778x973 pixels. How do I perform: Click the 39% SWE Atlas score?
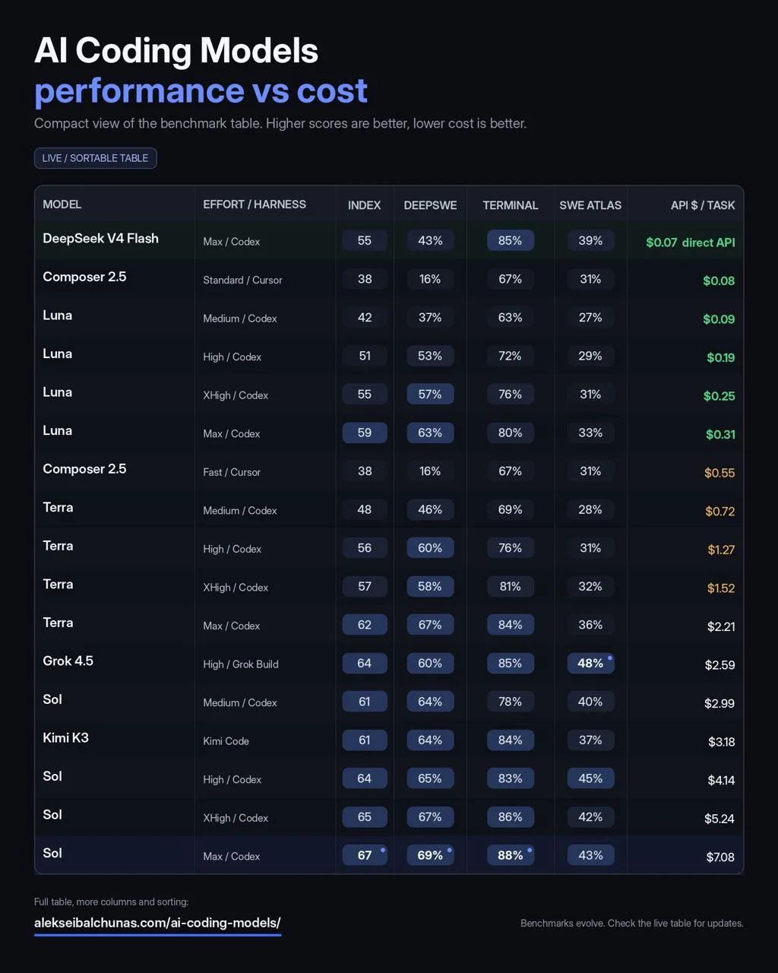point(590,240)
